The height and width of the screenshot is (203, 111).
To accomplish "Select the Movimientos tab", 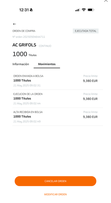I will tap(47, 64).
